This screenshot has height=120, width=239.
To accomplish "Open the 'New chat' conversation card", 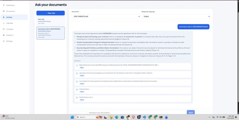I will click(50, 21).
